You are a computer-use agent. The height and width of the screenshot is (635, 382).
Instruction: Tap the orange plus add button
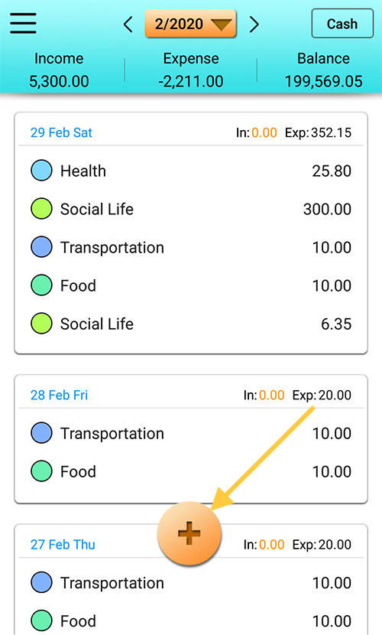tap(189, 533)
